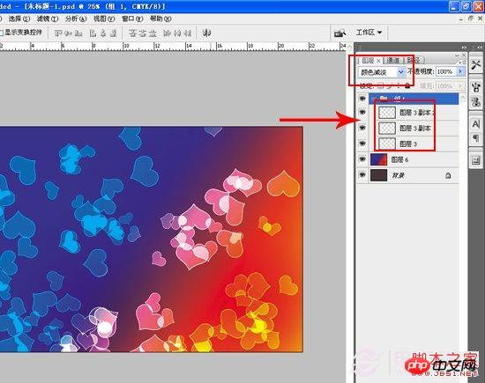Open the 不透明度 opacity slider arrow

point(460,71)
